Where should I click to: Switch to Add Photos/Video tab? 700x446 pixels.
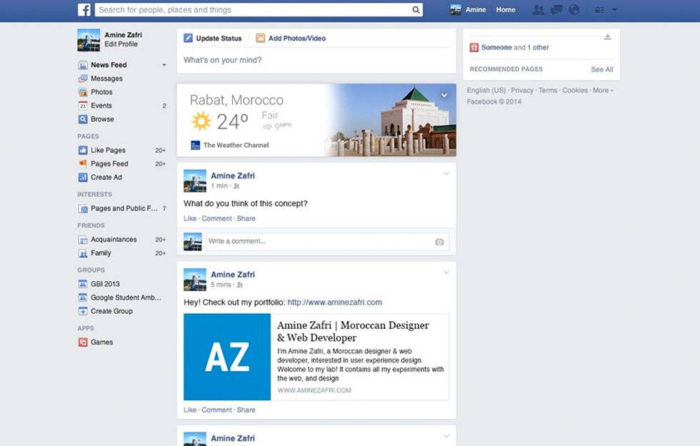tap(291, 39)
